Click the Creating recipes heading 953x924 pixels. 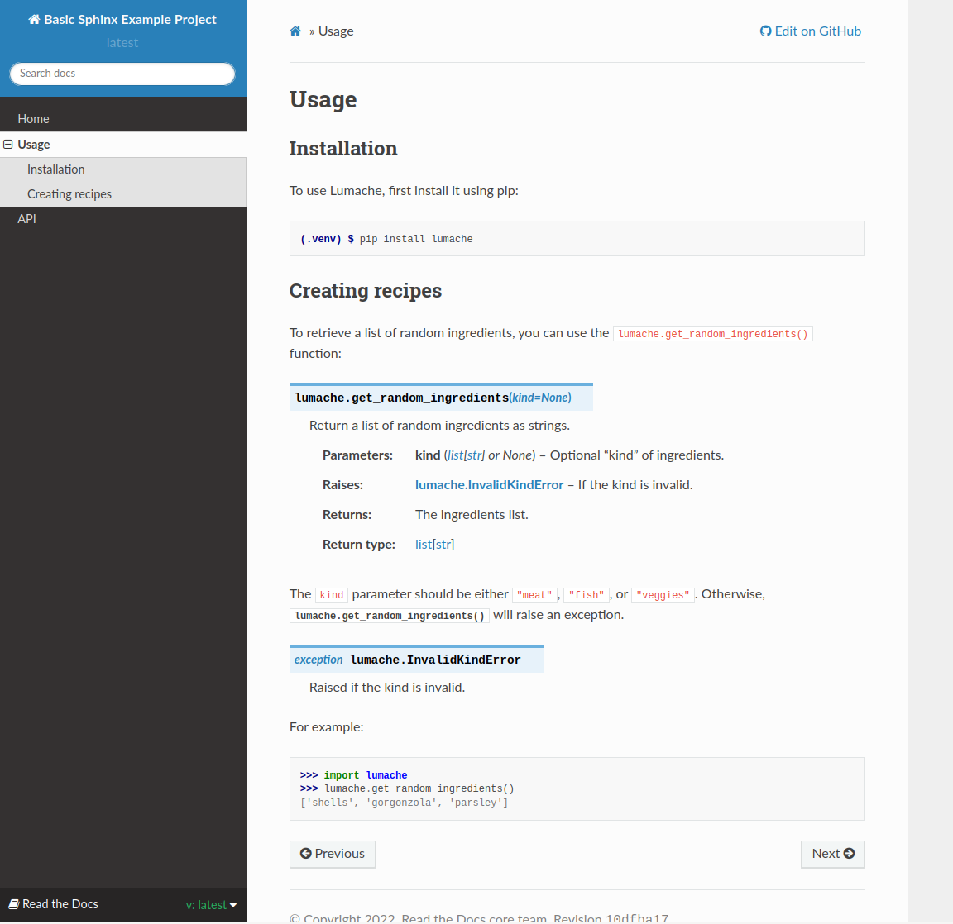(x=366, y=291)
